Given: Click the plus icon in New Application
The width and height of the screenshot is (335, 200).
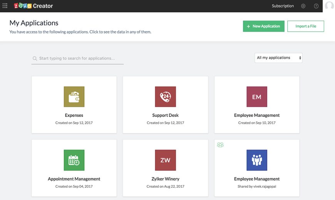Looking at the screenshot, I should pos(248,26).
